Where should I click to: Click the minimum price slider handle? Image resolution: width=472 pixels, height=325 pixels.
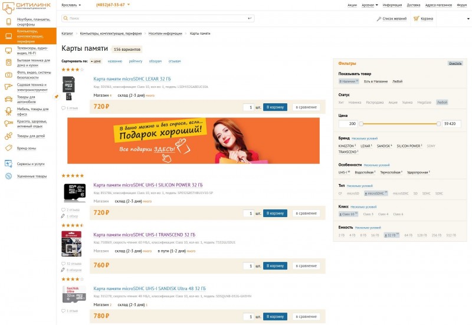point(361,124)
